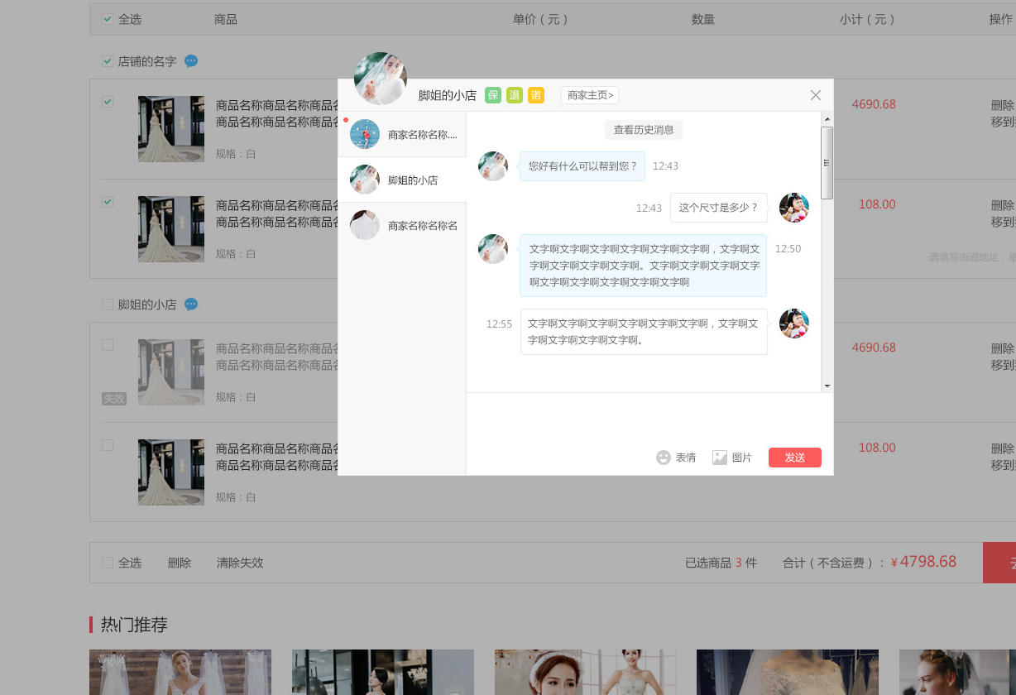1016x695 pixels.
Task: Open second 热门推荐 recommendation image
Action: click(x=383, y=672)
